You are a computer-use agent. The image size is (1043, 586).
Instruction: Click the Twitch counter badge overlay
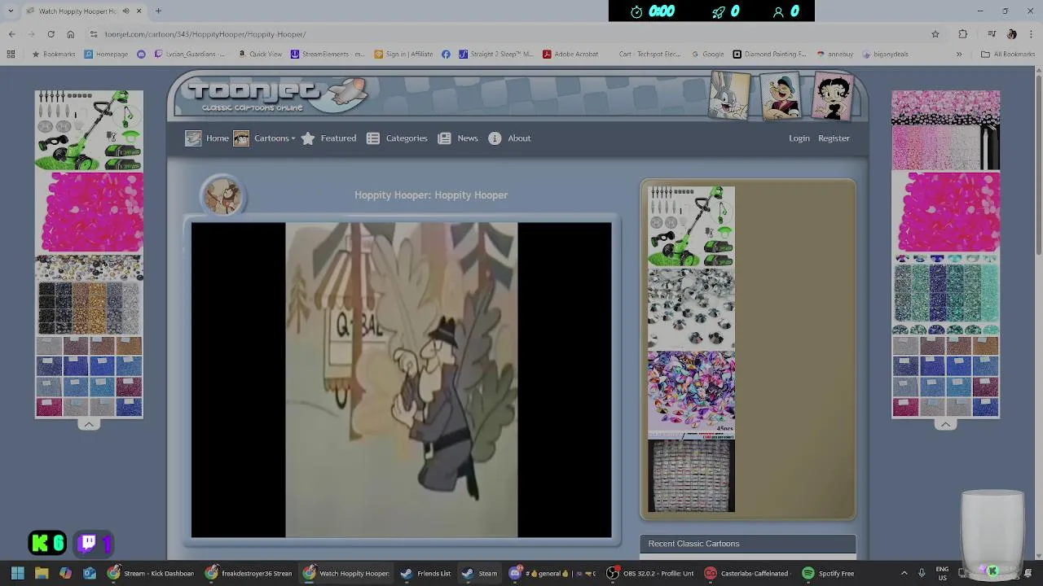(x=95, y=543)
